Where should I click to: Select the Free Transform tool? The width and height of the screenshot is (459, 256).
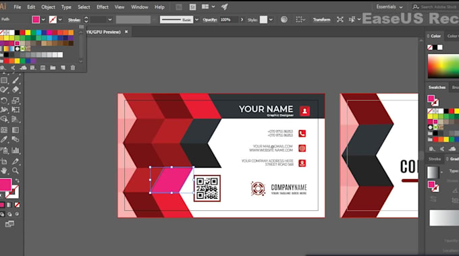click(16, 110)
